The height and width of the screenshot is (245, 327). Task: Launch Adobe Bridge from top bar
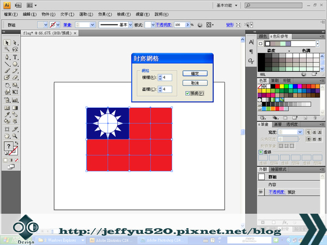tap(18, 5)
